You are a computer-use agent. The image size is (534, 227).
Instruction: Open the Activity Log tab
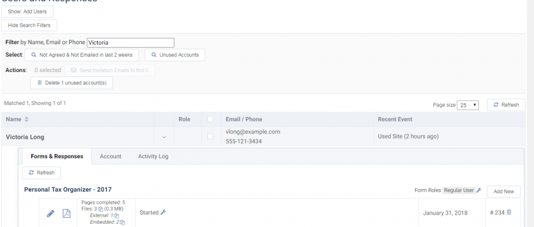point(153,157)
